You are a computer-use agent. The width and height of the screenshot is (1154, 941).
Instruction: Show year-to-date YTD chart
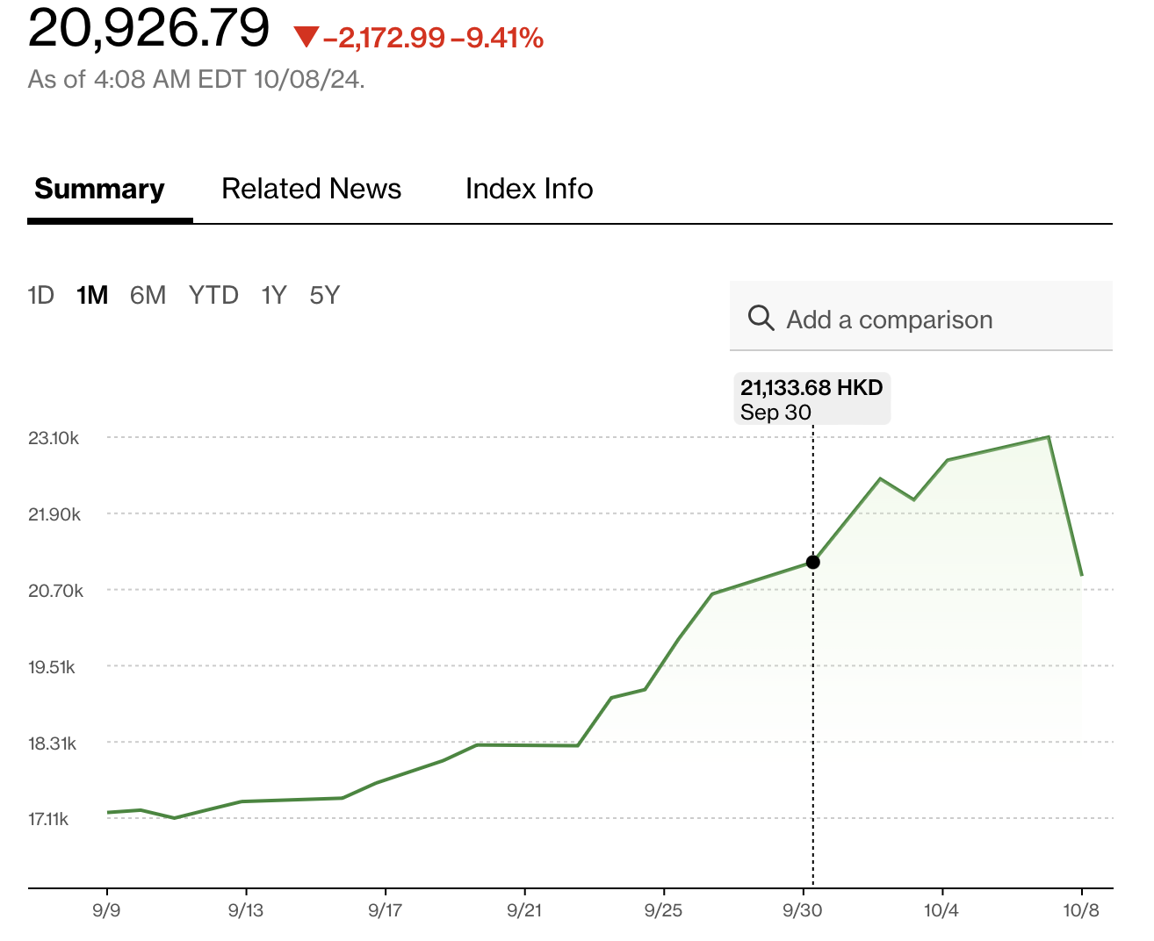click(x=213, y=296)
